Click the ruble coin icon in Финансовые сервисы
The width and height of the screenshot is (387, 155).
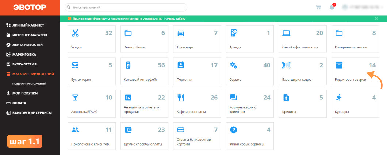[234, 130]
